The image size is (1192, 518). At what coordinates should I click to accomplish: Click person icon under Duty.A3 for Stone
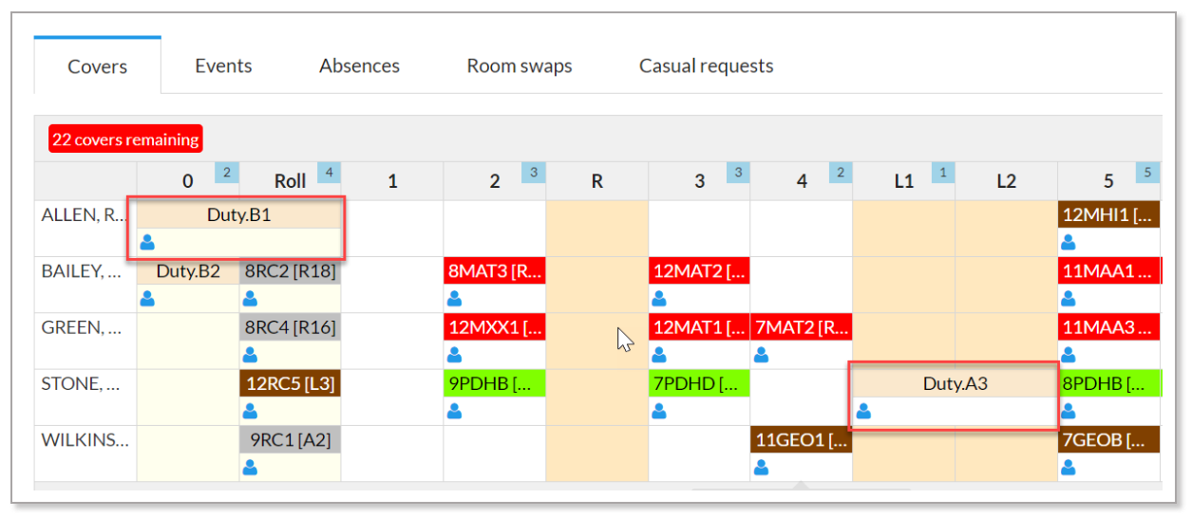(x=863, y=411)
